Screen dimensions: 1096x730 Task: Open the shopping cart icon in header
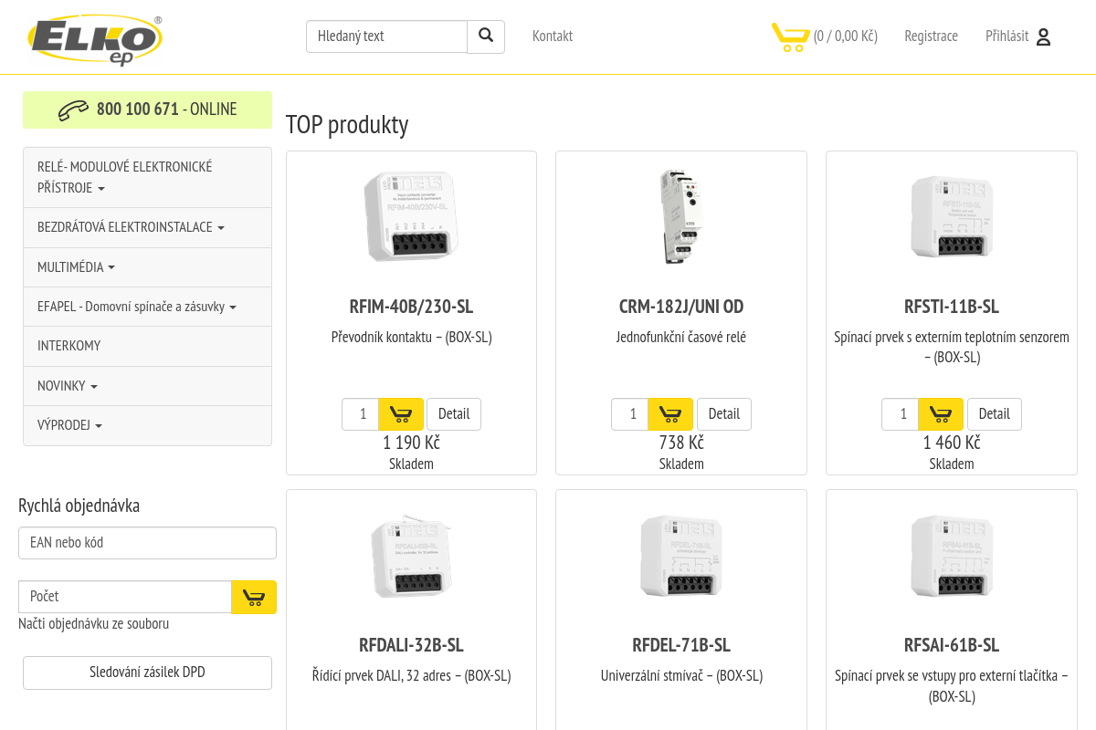click(790, 36)
